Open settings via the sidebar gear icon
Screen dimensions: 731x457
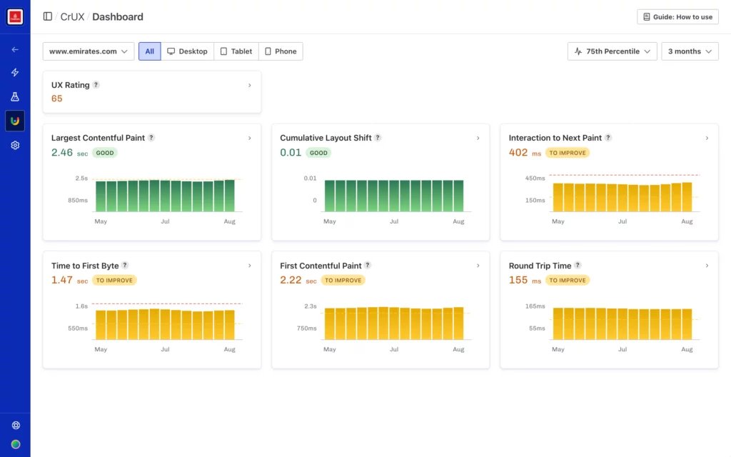[x=15, y=145]
